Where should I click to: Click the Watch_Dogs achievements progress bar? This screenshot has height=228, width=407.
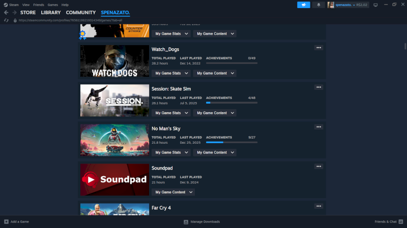click(x=232, y=63)
